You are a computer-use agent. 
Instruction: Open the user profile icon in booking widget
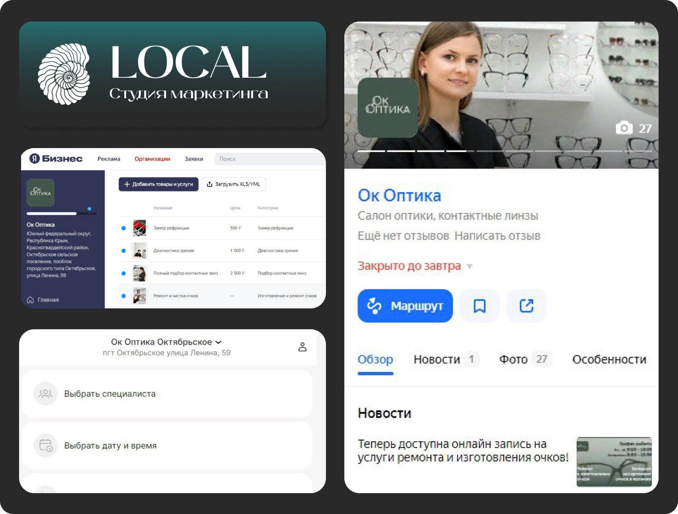(302, 347)
